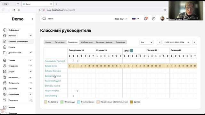Expand the Дополнительно menu chevron
The width and height of the screenshot is (205, 115).
[x=31, y=53]
